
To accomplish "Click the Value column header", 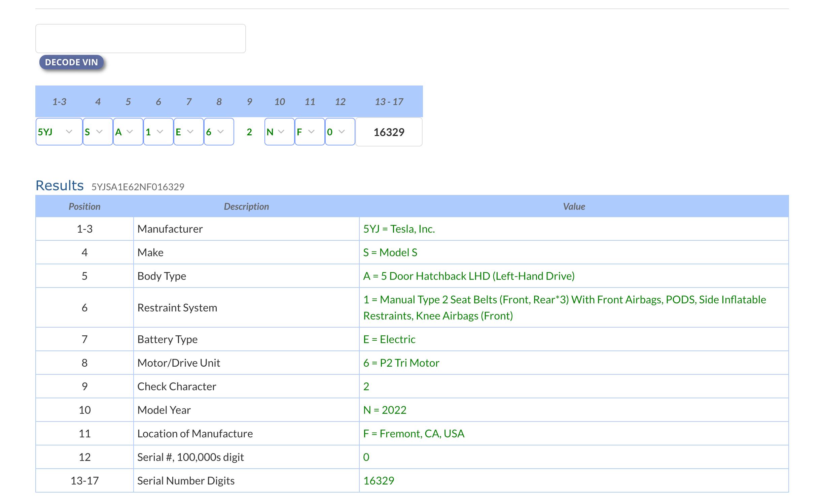I will 574,206.
